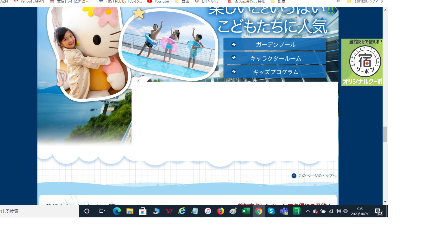Open the 転職 bookmark folder
Viewport: 433px width, 243px height.
click(278, 2)
